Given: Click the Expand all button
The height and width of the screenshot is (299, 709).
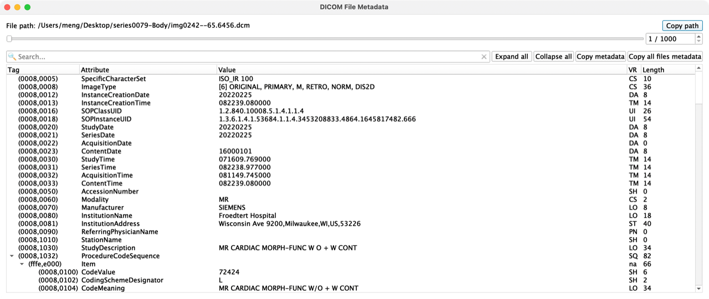Looking at the screenshot, I should pyautogui.click(x=511, y=56).
